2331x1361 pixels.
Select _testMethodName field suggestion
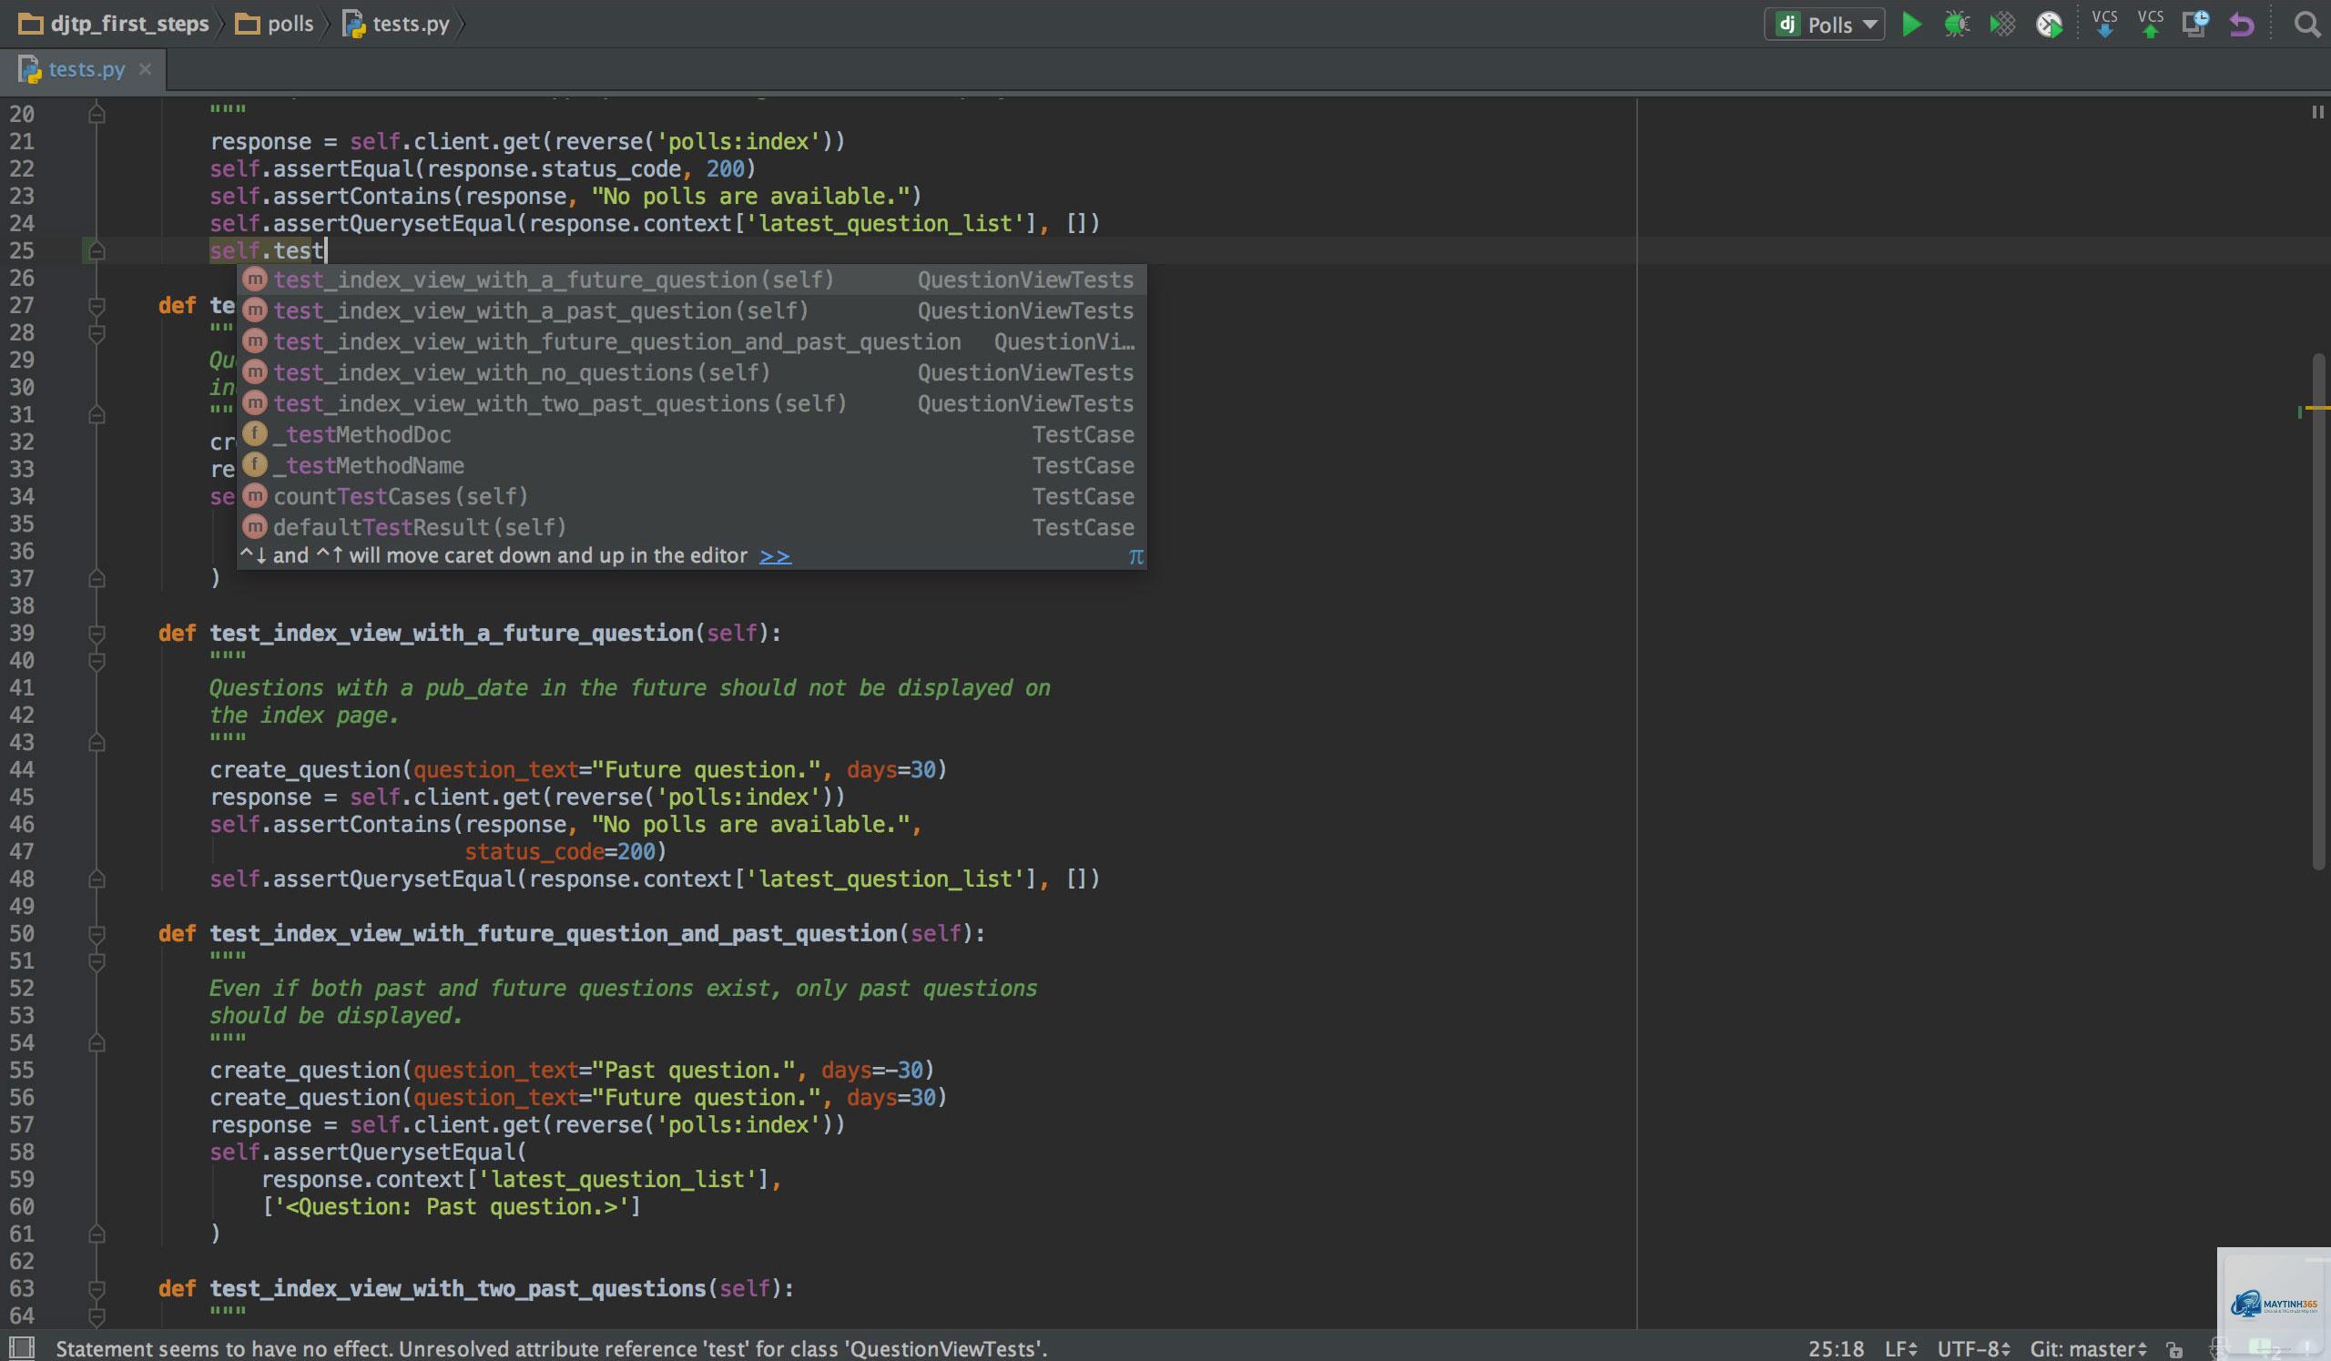tap(691, 466)
